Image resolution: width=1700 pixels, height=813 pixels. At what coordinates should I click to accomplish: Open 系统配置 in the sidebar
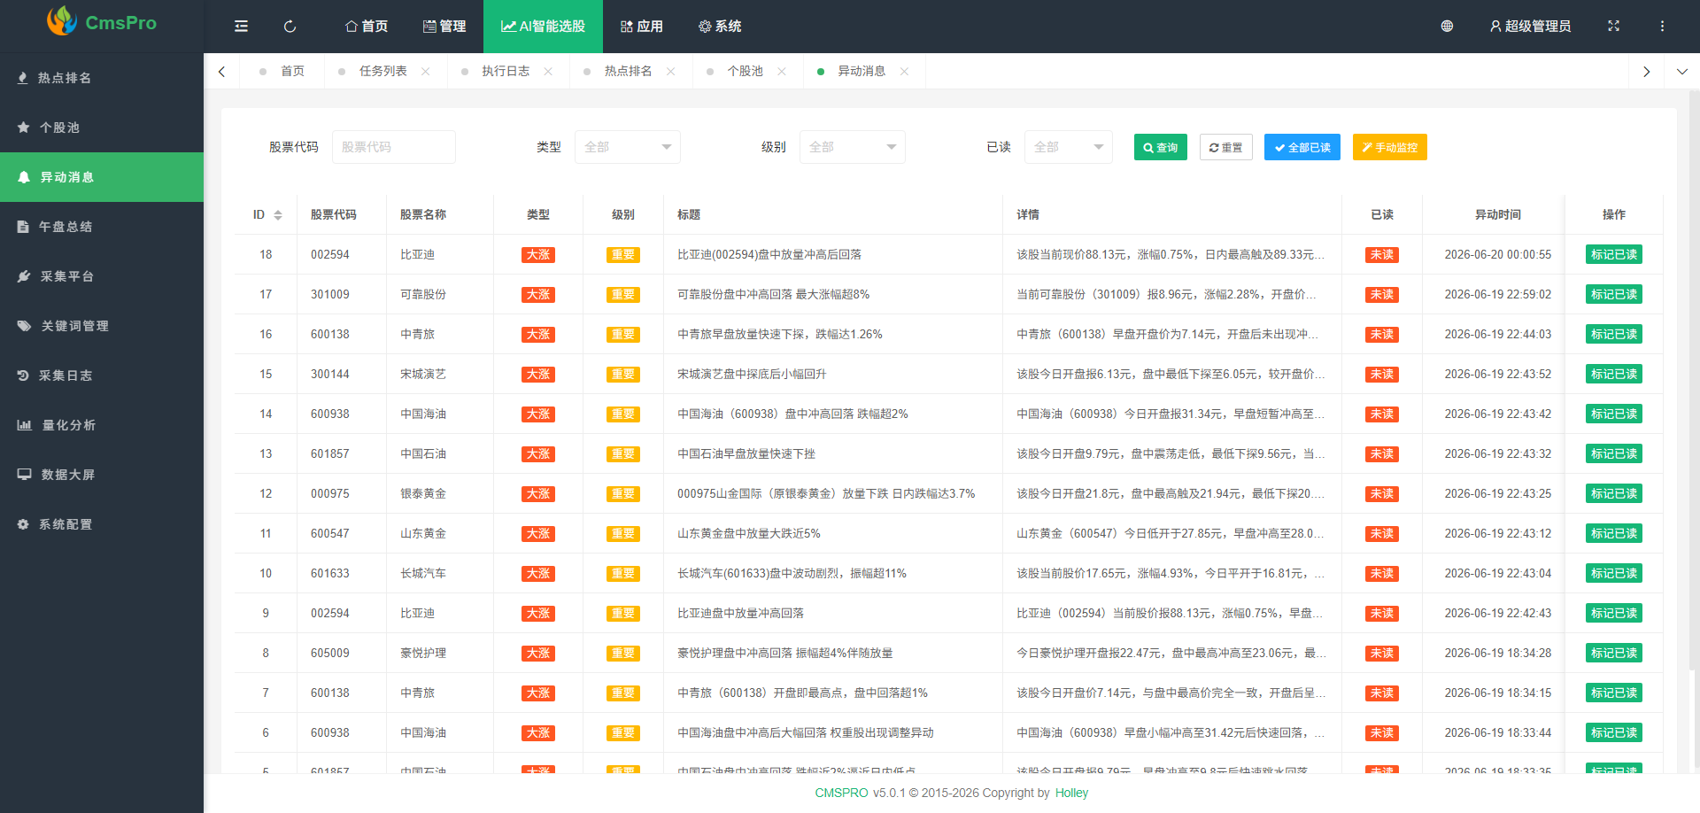click(102, 524)
